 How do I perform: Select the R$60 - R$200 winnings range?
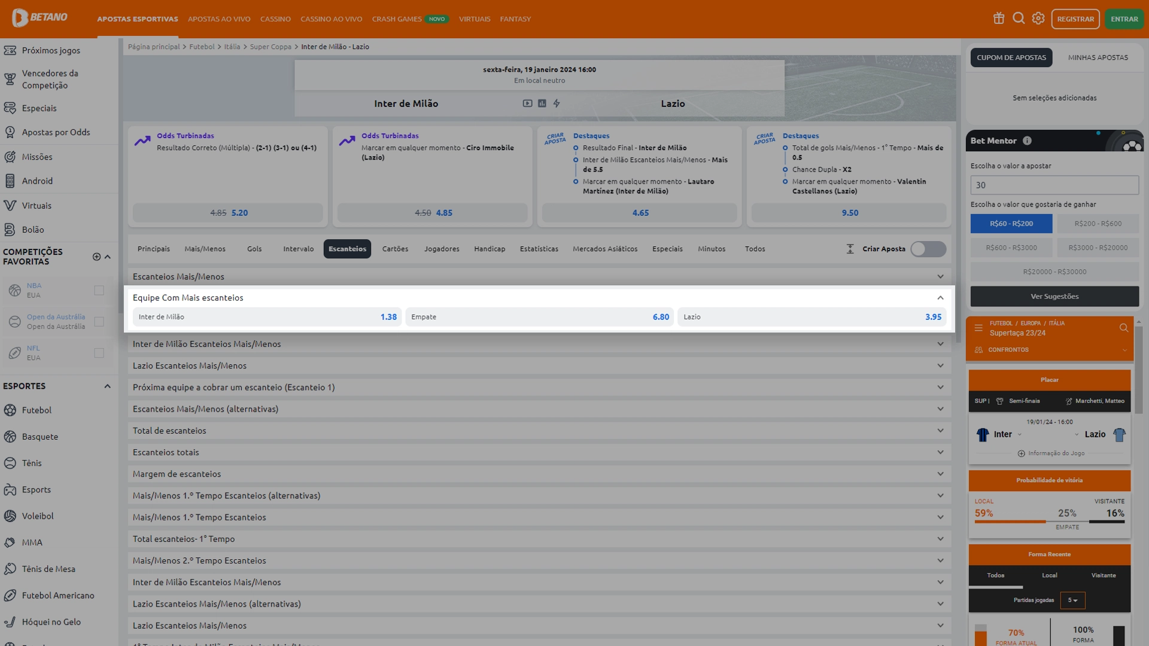pyautogui.click(x=1011, y=224)
